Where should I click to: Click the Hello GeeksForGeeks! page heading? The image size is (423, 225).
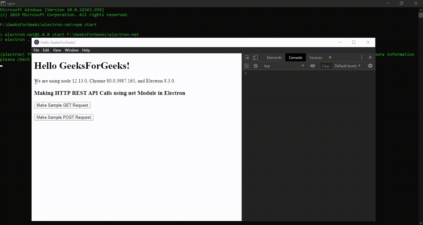(x=82, y=66)
